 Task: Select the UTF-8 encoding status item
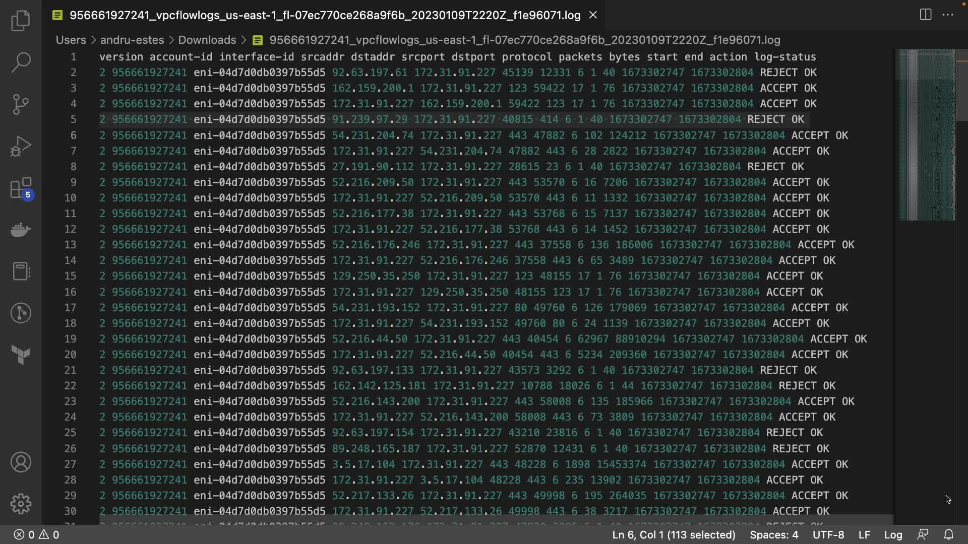828,534
